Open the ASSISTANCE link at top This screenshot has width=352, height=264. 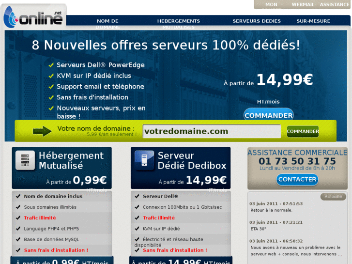335,4
